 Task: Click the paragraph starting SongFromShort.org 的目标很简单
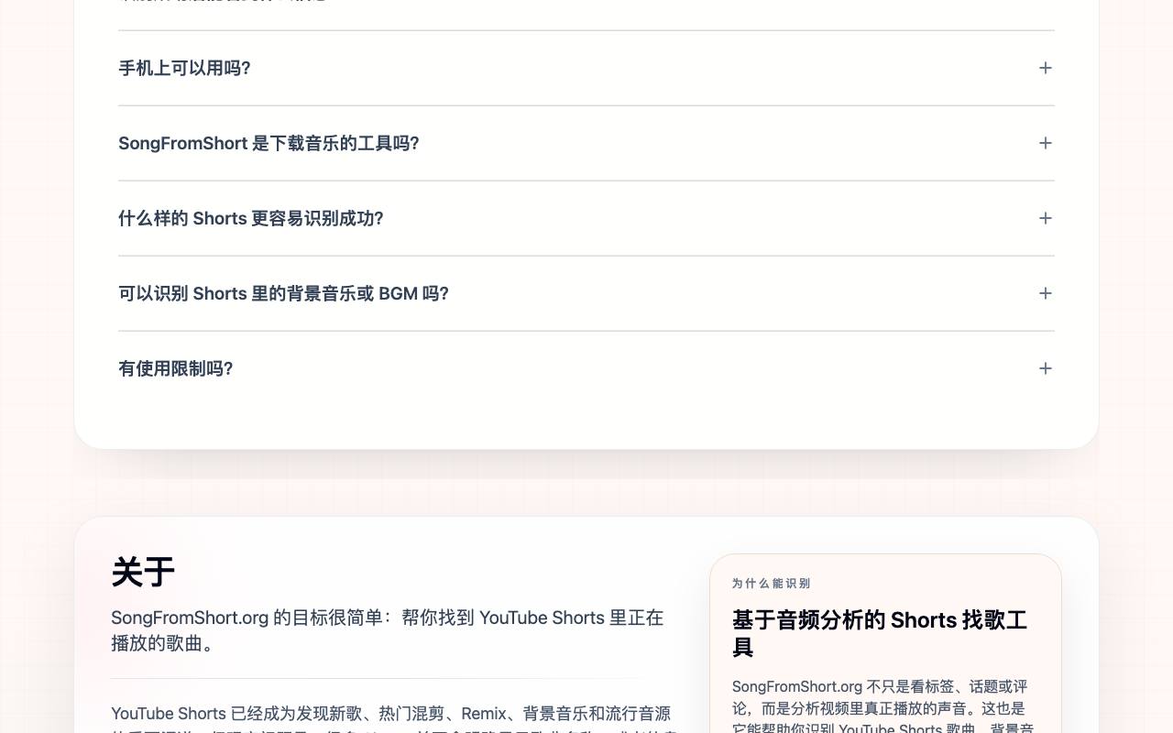(x=388, y=630)
